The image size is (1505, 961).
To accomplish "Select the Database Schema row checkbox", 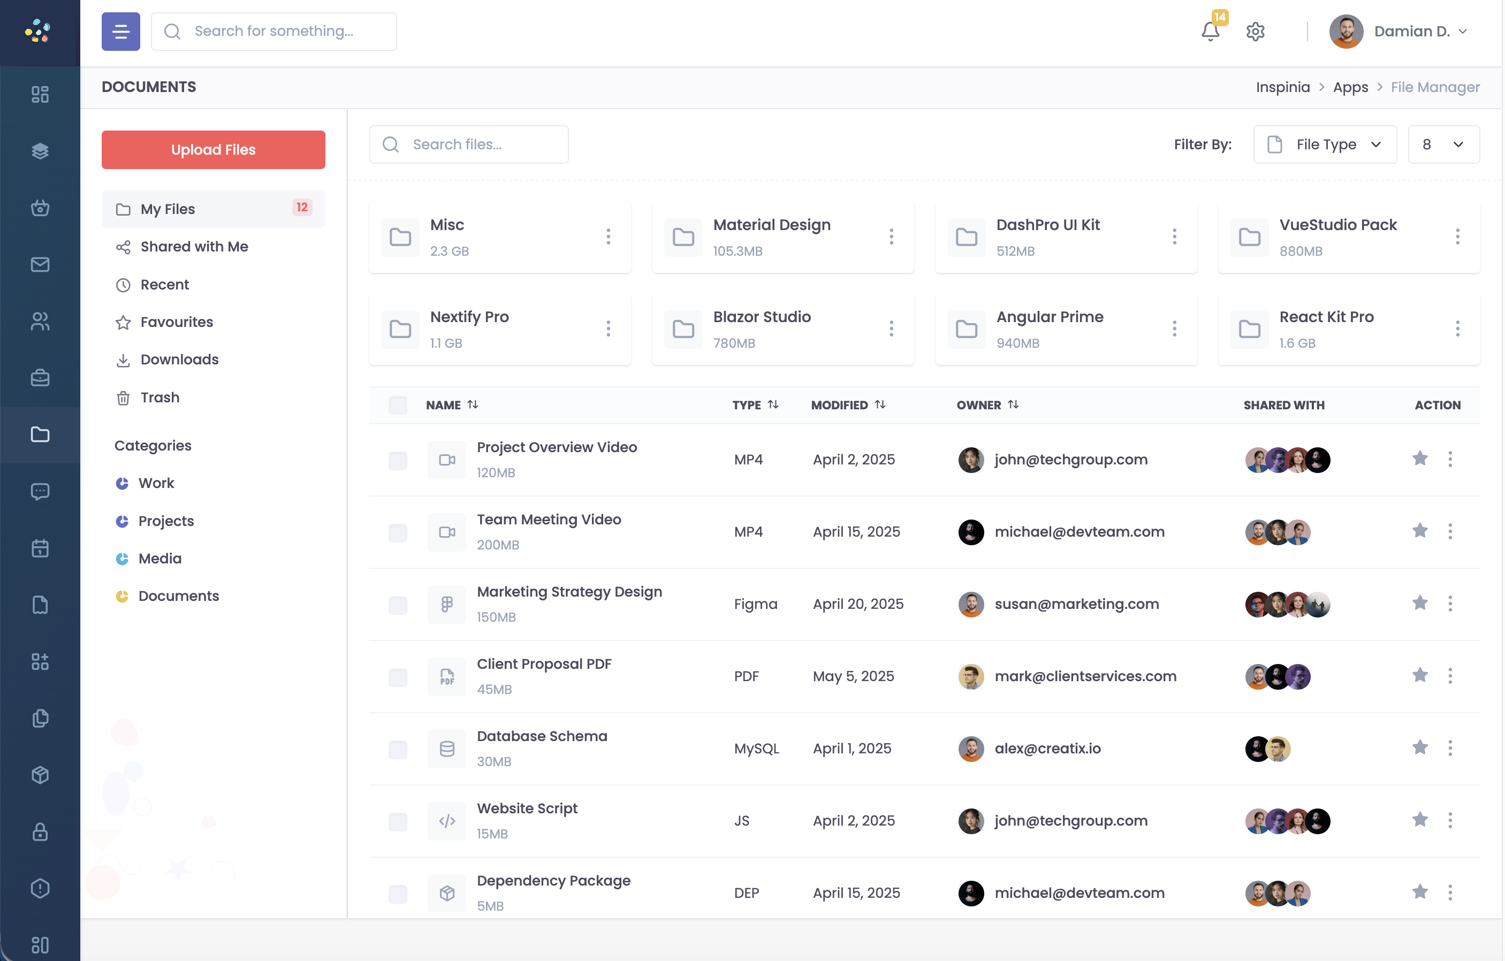I will (398, 749).
